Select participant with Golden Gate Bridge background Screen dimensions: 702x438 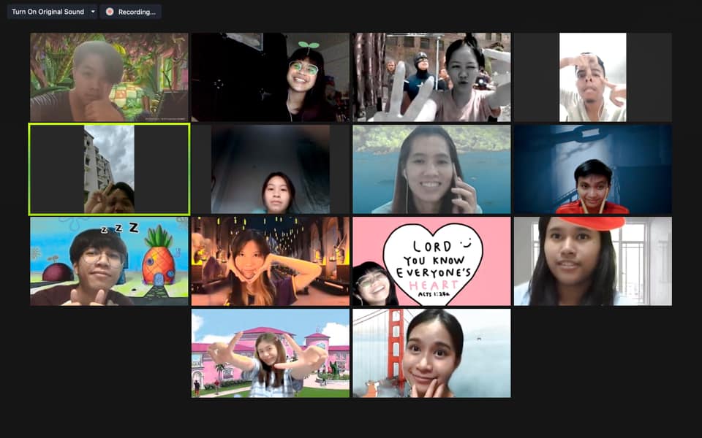click(431, 353)
